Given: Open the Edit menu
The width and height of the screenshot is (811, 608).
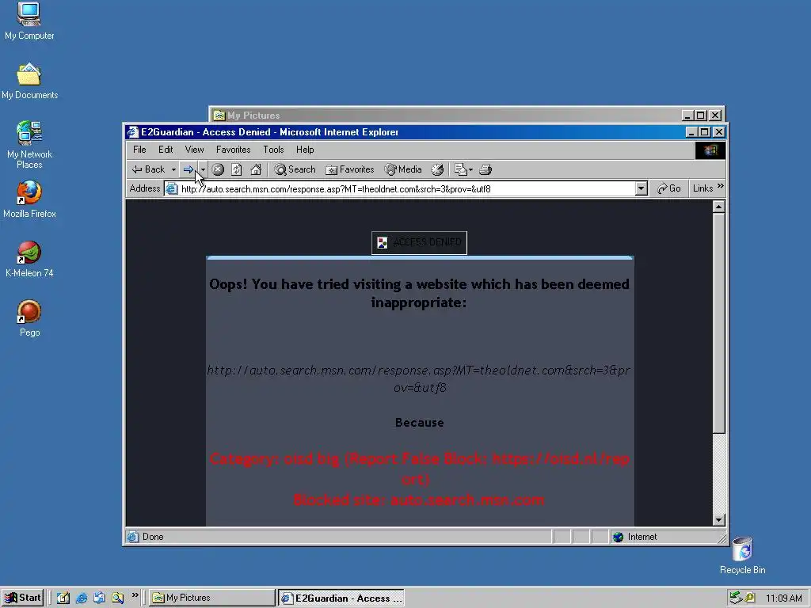Looking at the screenshot, I should pyautogui.click(x=166, y=150).
